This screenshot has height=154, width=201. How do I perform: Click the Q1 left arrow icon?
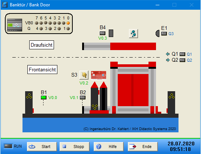pos(168,54)
